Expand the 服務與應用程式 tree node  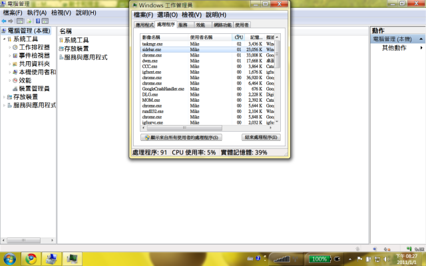5,105
